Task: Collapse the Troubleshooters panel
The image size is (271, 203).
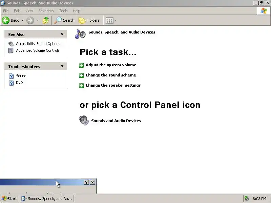Action: [62, 66]
